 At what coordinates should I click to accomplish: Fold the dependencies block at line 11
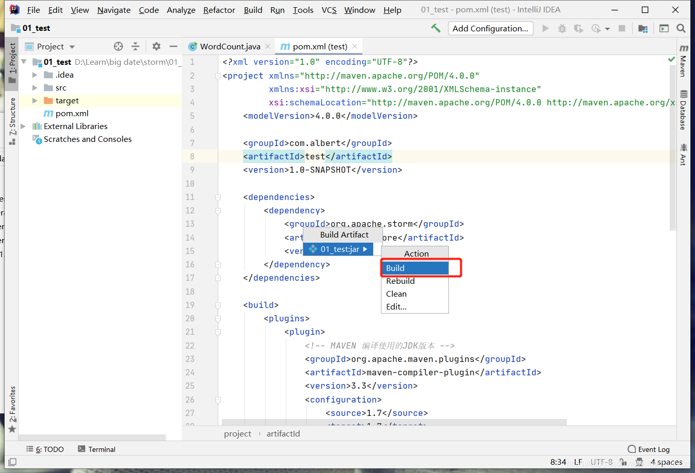click(218, 197)
